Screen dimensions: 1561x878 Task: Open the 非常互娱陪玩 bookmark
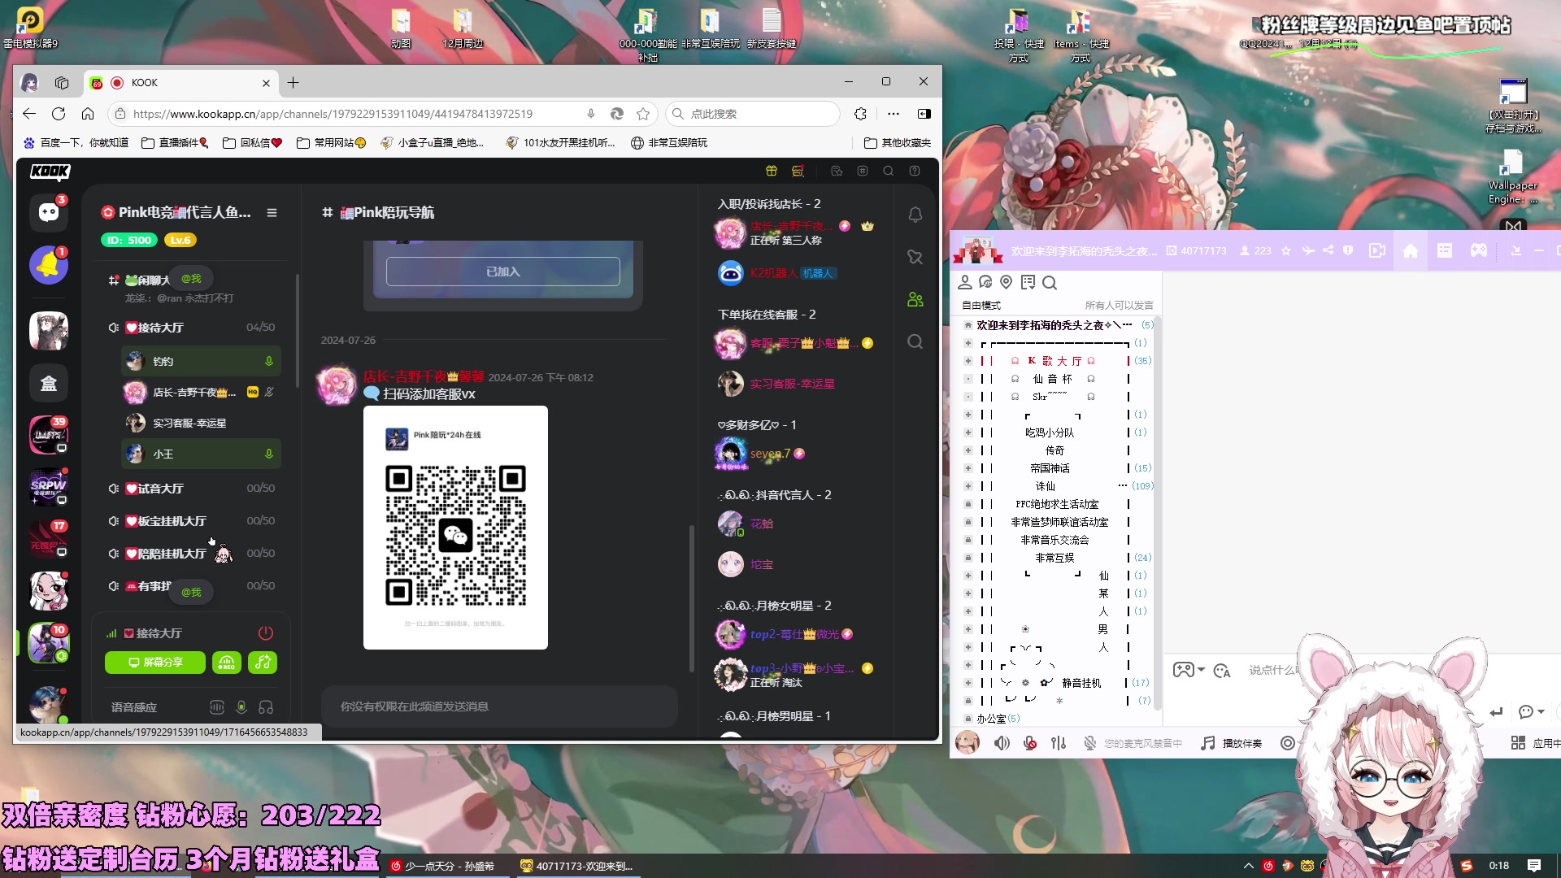(x=669, y=143)
